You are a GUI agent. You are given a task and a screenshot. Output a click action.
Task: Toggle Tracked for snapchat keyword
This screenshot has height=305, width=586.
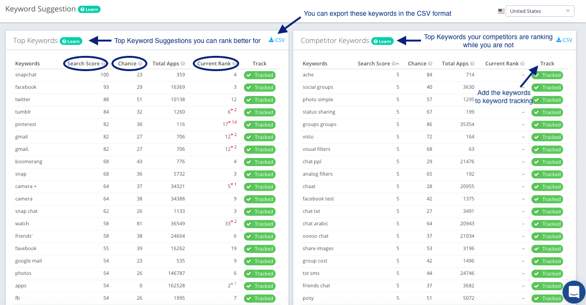click(x=260, y=75)
